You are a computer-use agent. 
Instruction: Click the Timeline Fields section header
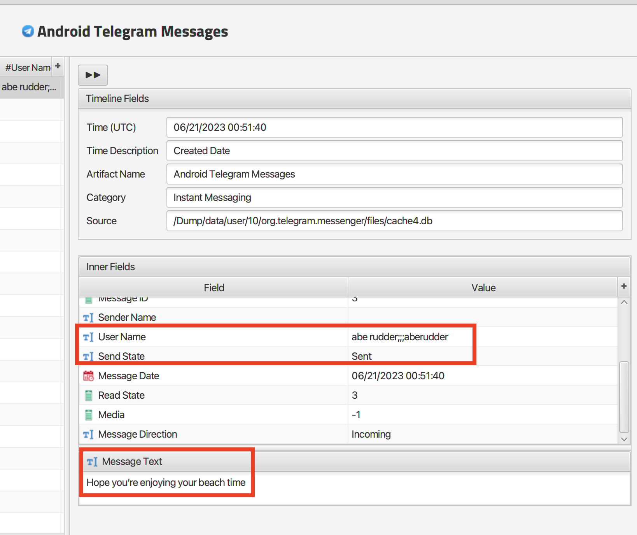[354, 99]
